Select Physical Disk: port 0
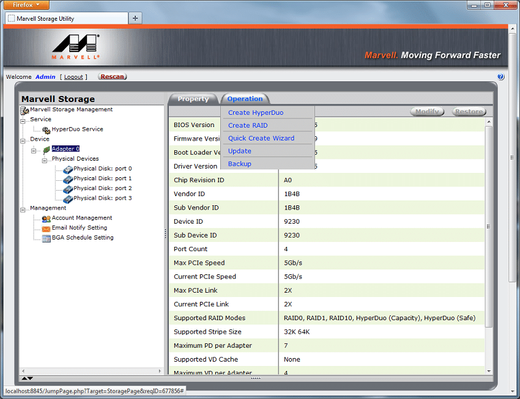Image resolution: width=520 pixels, height=399 pixels. [103, 169]
